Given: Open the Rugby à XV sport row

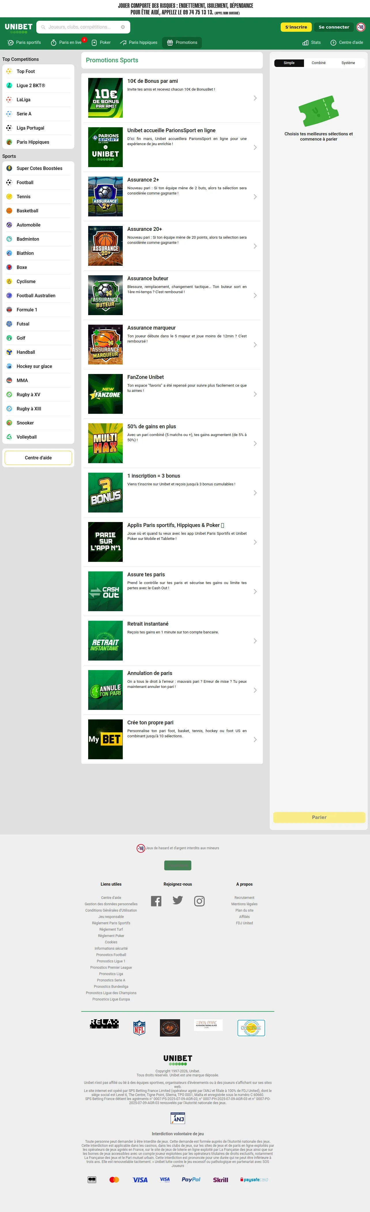Looking at the screenshot, I should click(x=38, y=395).
